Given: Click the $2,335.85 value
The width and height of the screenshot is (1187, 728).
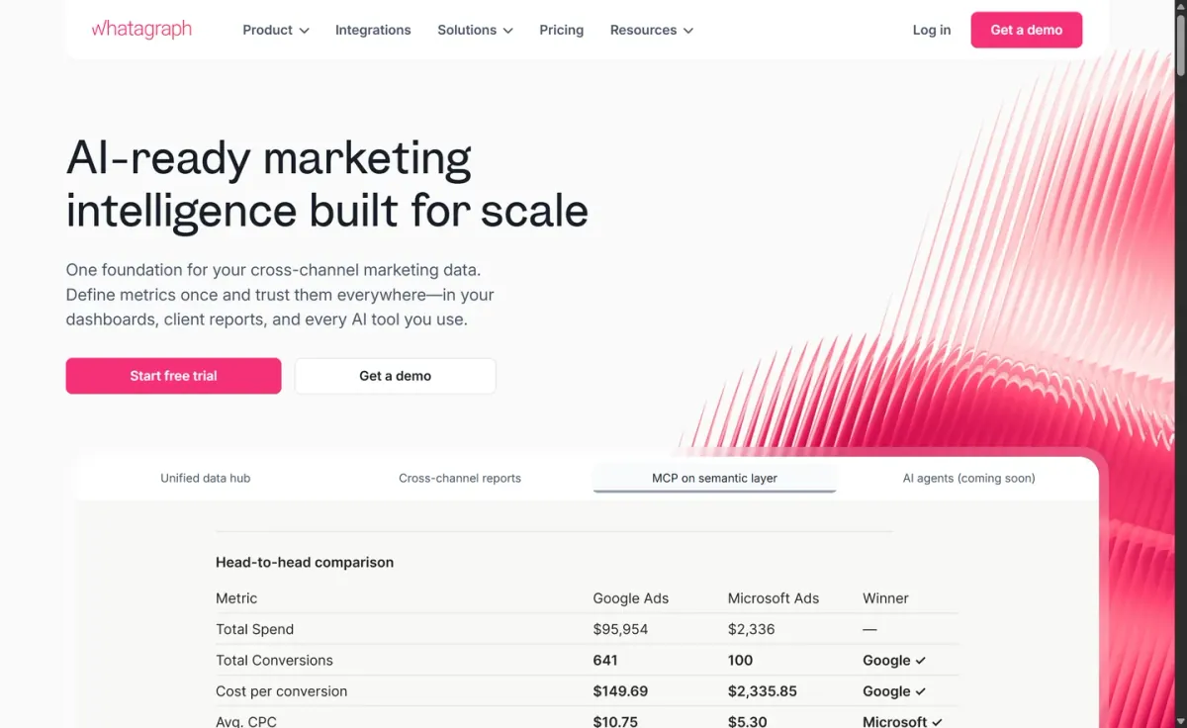Looking at the screenshot, I should (x=763, y=691).
